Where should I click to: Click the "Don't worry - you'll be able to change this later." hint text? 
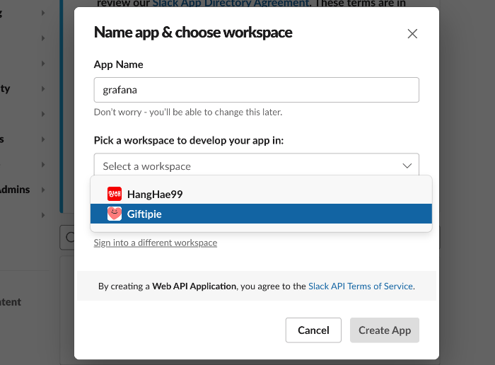188,112
